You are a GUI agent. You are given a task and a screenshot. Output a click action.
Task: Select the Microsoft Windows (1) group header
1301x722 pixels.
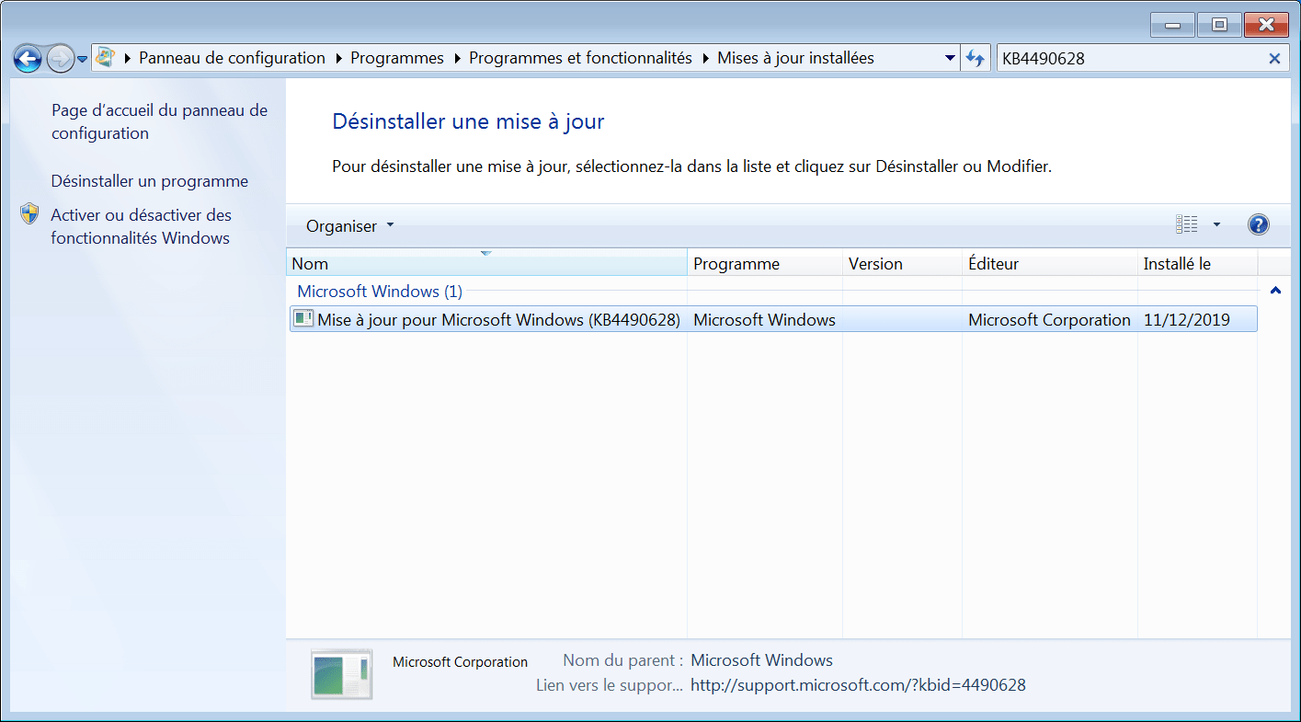click(x=380, y=292)
